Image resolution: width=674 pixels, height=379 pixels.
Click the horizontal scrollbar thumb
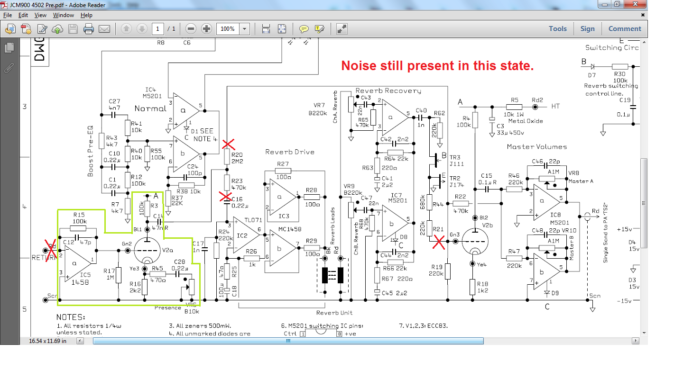tap(288, 341)
